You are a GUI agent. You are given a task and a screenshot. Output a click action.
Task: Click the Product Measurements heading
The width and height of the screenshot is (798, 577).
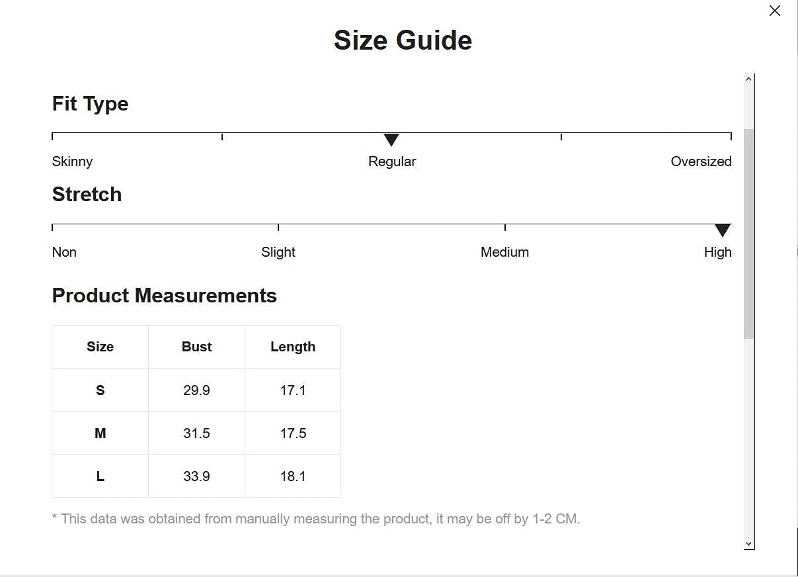164,296
